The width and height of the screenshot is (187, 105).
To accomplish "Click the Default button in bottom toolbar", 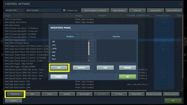I will pyautogui.click(x=67, y=94).
